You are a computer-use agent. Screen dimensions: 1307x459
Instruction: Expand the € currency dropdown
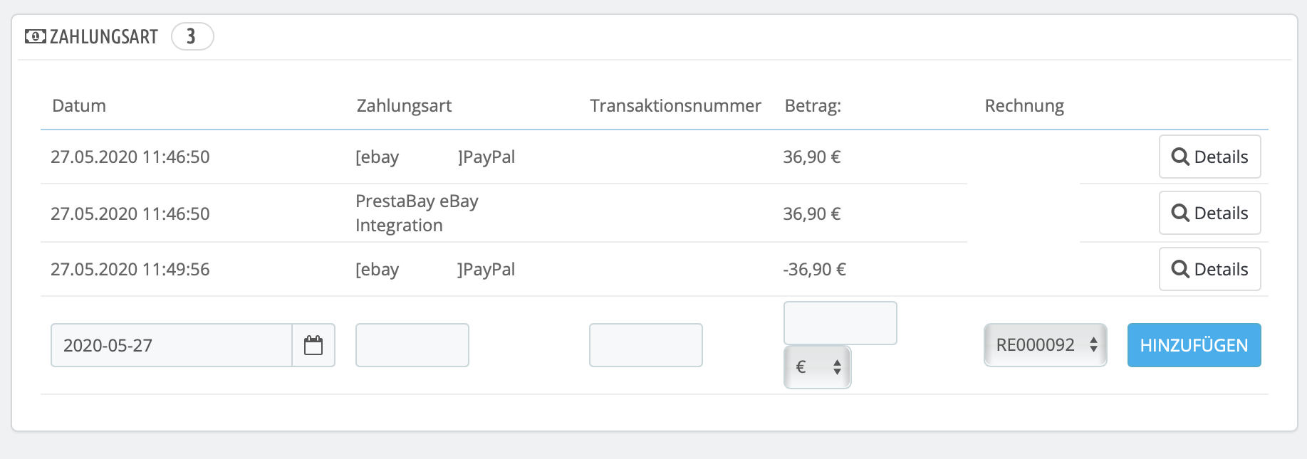[817, 367]
